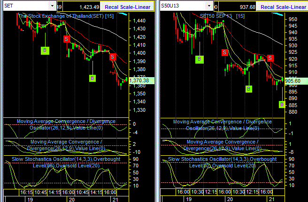
Task: Select earliest B buy marker on S50U13 chart
Action: [200, 59]
